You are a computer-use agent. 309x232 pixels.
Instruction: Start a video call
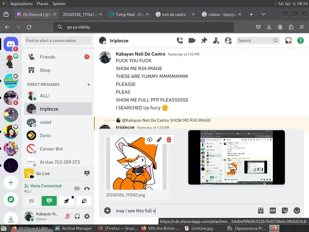click(192, 40)
